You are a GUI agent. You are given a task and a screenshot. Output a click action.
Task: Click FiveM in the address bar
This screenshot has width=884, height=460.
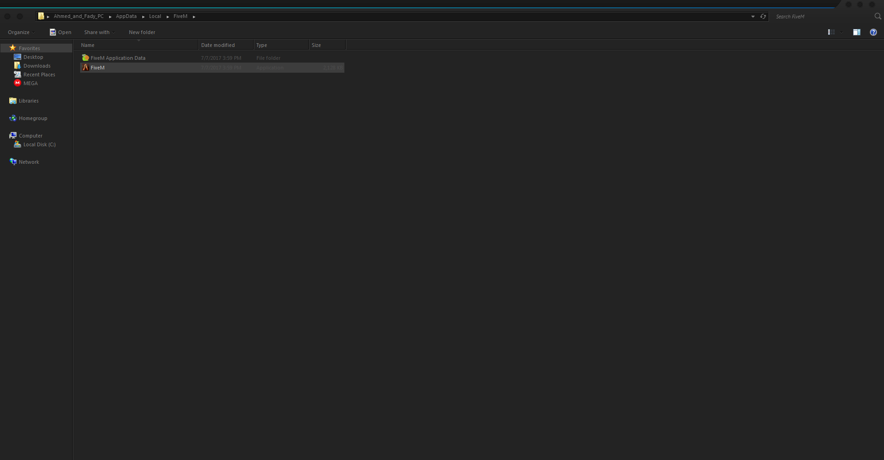point(180,16)
